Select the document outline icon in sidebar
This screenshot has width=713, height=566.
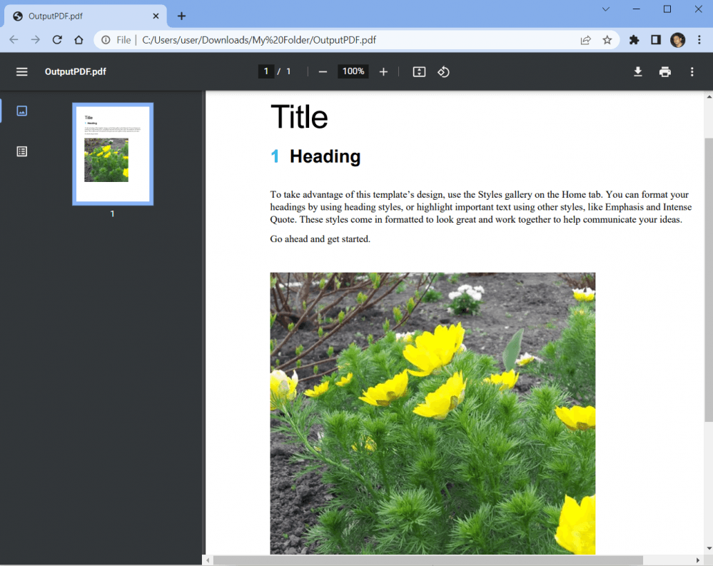pos(21,151)
